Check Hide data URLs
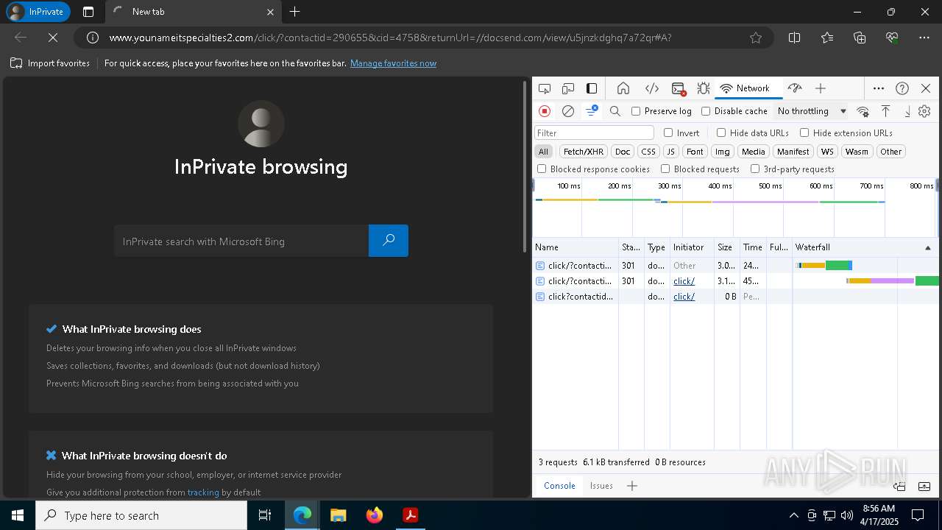This screenshot has height=530, width=942. click(721, 132)
